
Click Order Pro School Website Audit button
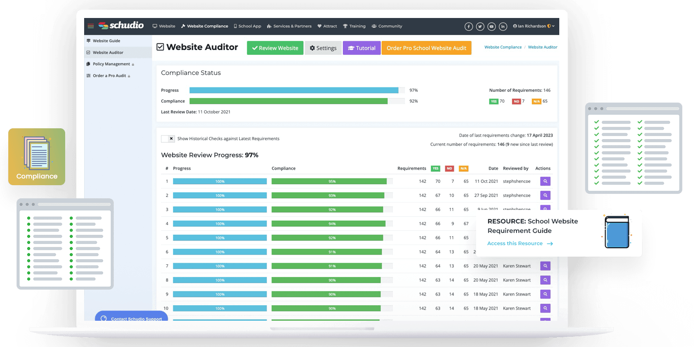point(426,48)
